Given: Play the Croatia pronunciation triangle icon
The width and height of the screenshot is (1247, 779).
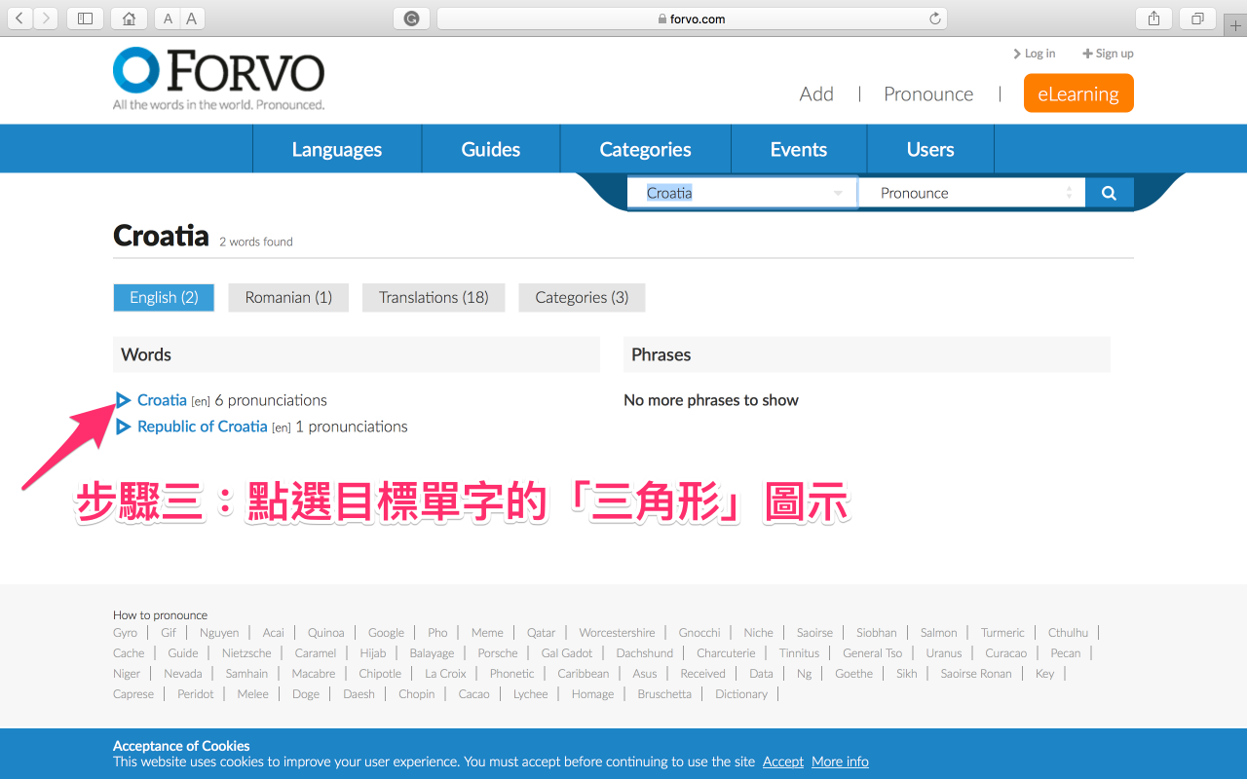Looking at the screenshot, I should point(123,400).
